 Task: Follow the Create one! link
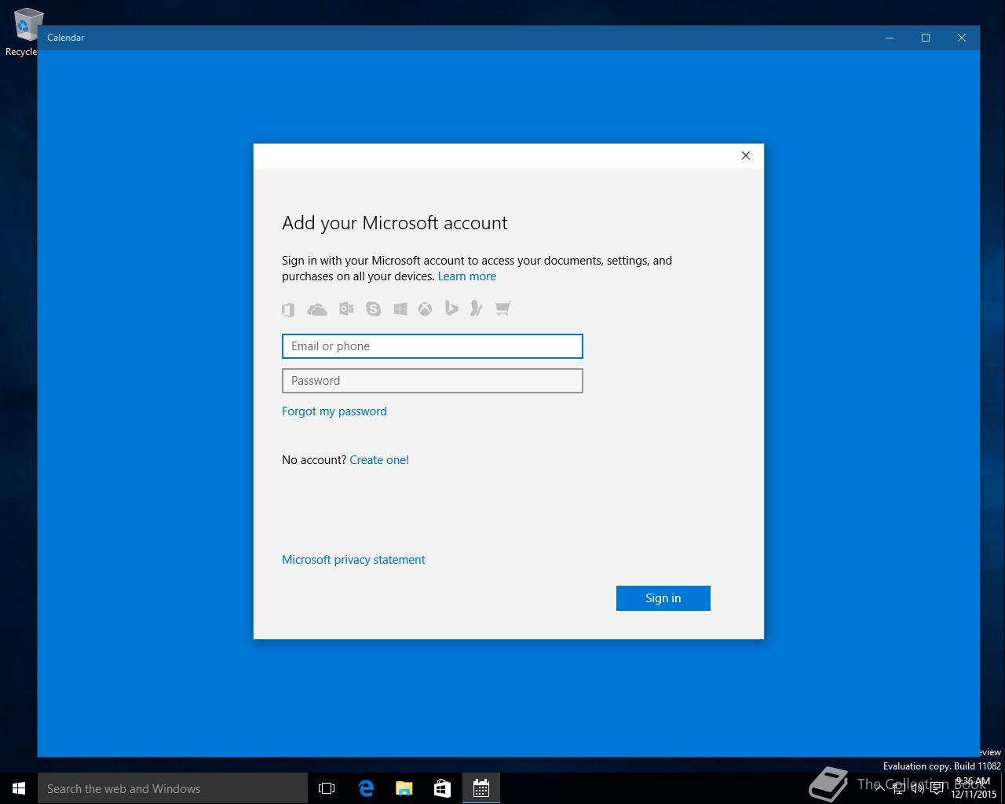(379, 460)
